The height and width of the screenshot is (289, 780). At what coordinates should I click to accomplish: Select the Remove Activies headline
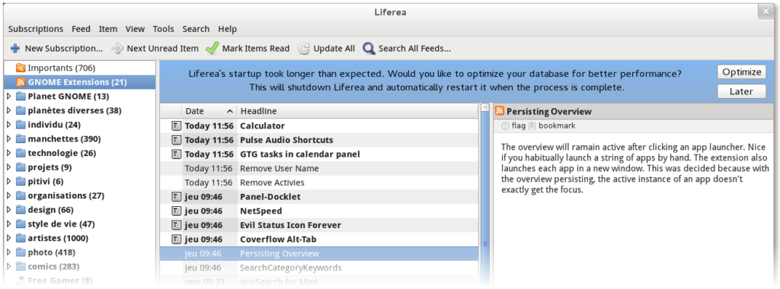tap(272, 183)
